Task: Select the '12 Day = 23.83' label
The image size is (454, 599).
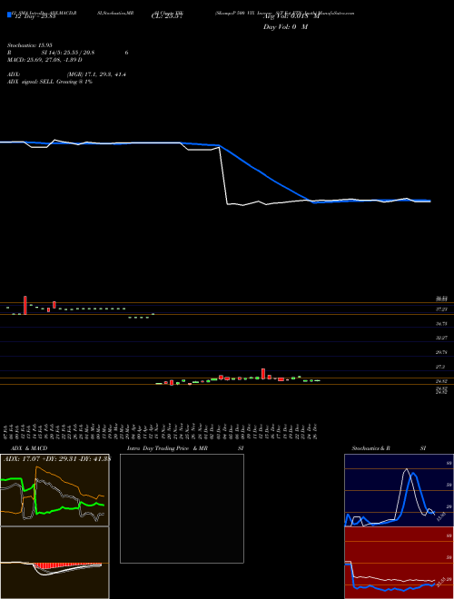Action: pyautogui.click(x=35, y=16)
